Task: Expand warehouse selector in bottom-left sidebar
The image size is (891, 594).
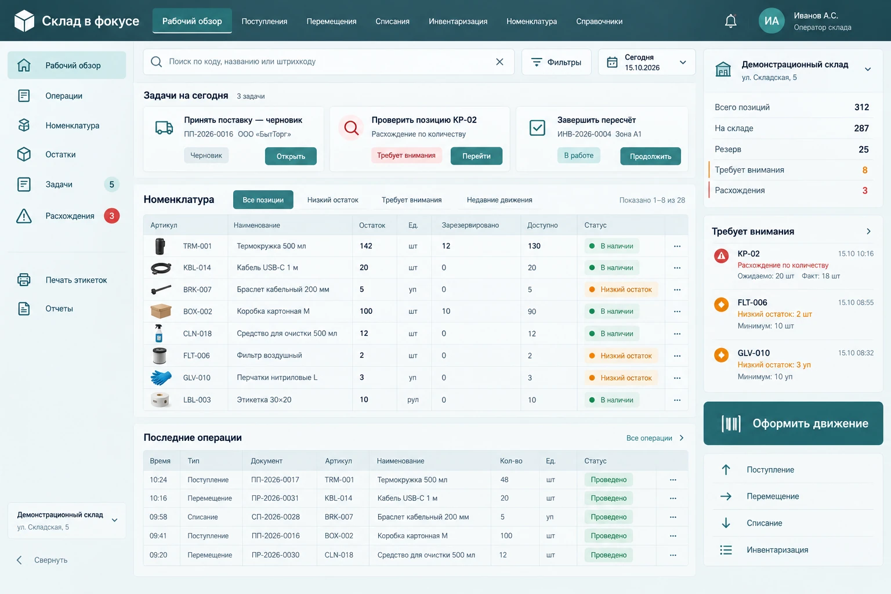Action: tap(114, 520)
